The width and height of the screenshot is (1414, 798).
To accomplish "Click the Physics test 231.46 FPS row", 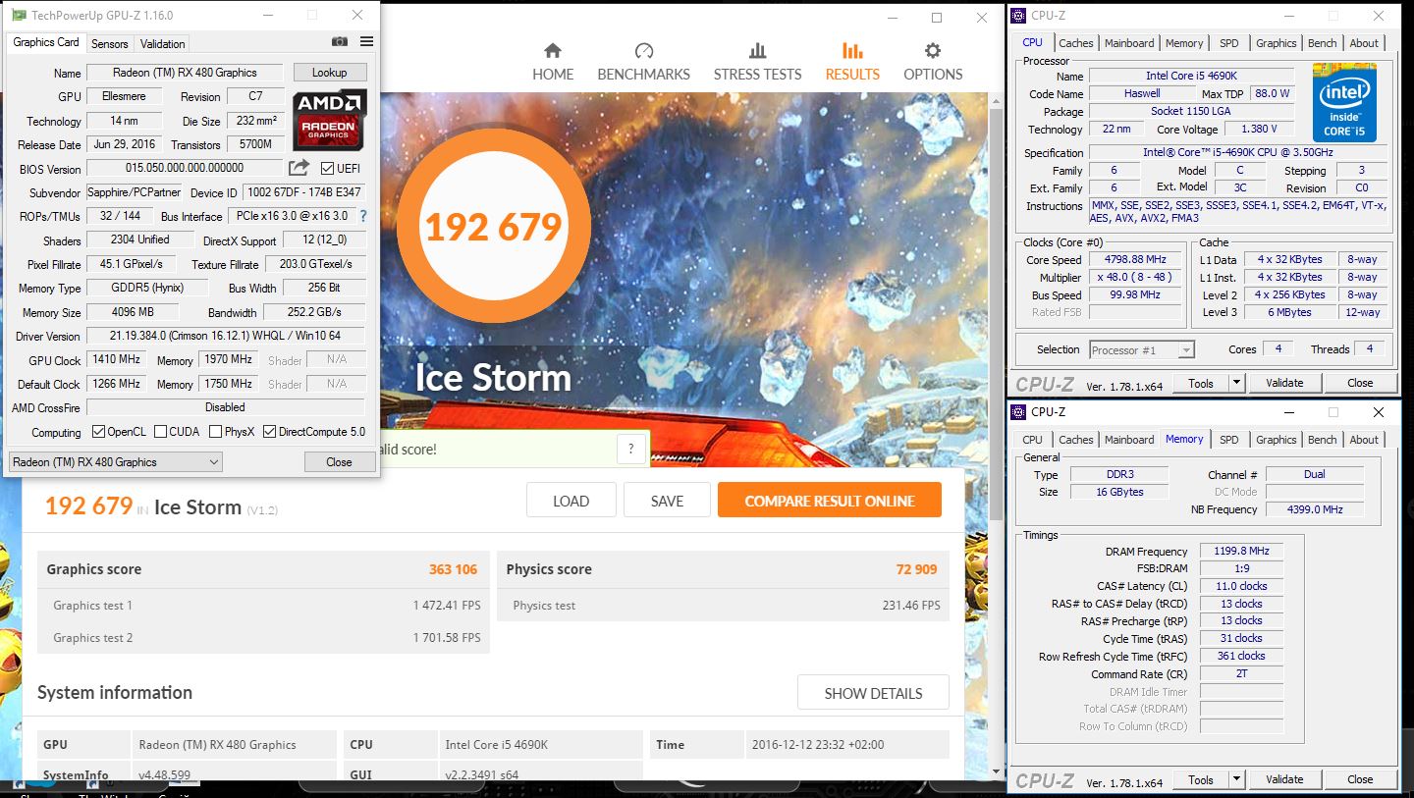I will click(723, 606).
